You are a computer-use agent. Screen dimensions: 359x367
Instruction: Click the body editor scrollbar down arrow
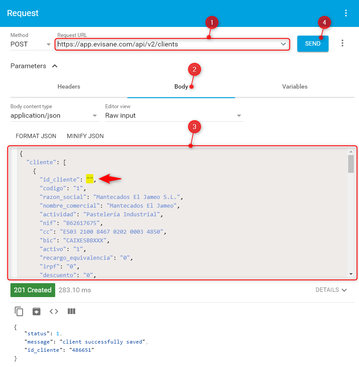(x=351, y=274)
